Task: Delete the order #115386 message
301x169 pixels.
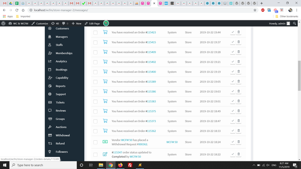Action: point(238,92)
